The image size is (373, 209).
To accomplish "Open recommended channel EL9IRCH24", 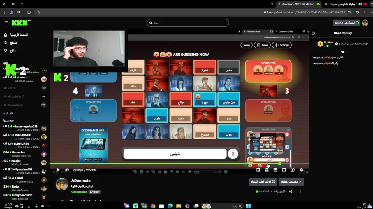I will point(25,145).
